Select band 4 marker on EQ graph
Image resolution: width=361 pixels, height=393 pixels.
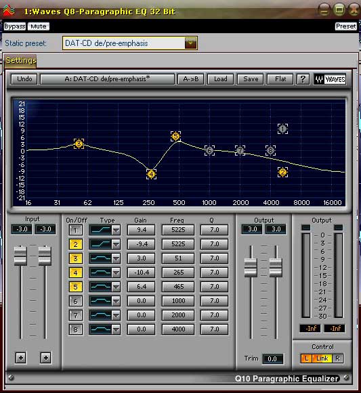click(151, 174)
